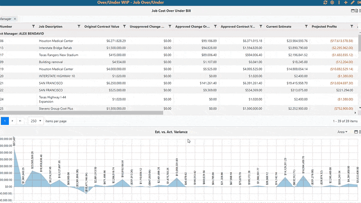Screen dimensions: 361x203
Task: Select 'Stevens Group Cost Plus' cell
Action: point(56,109)
